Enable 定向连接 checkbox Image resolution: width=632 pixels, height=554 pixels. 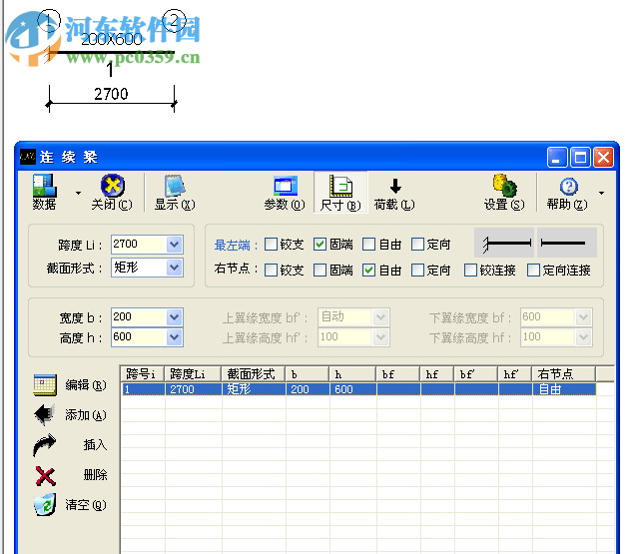[533, 270]
